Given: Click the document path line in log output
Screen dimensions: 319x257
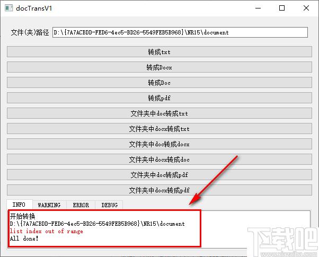Looking at the screenshot, I should click(98, 224).
